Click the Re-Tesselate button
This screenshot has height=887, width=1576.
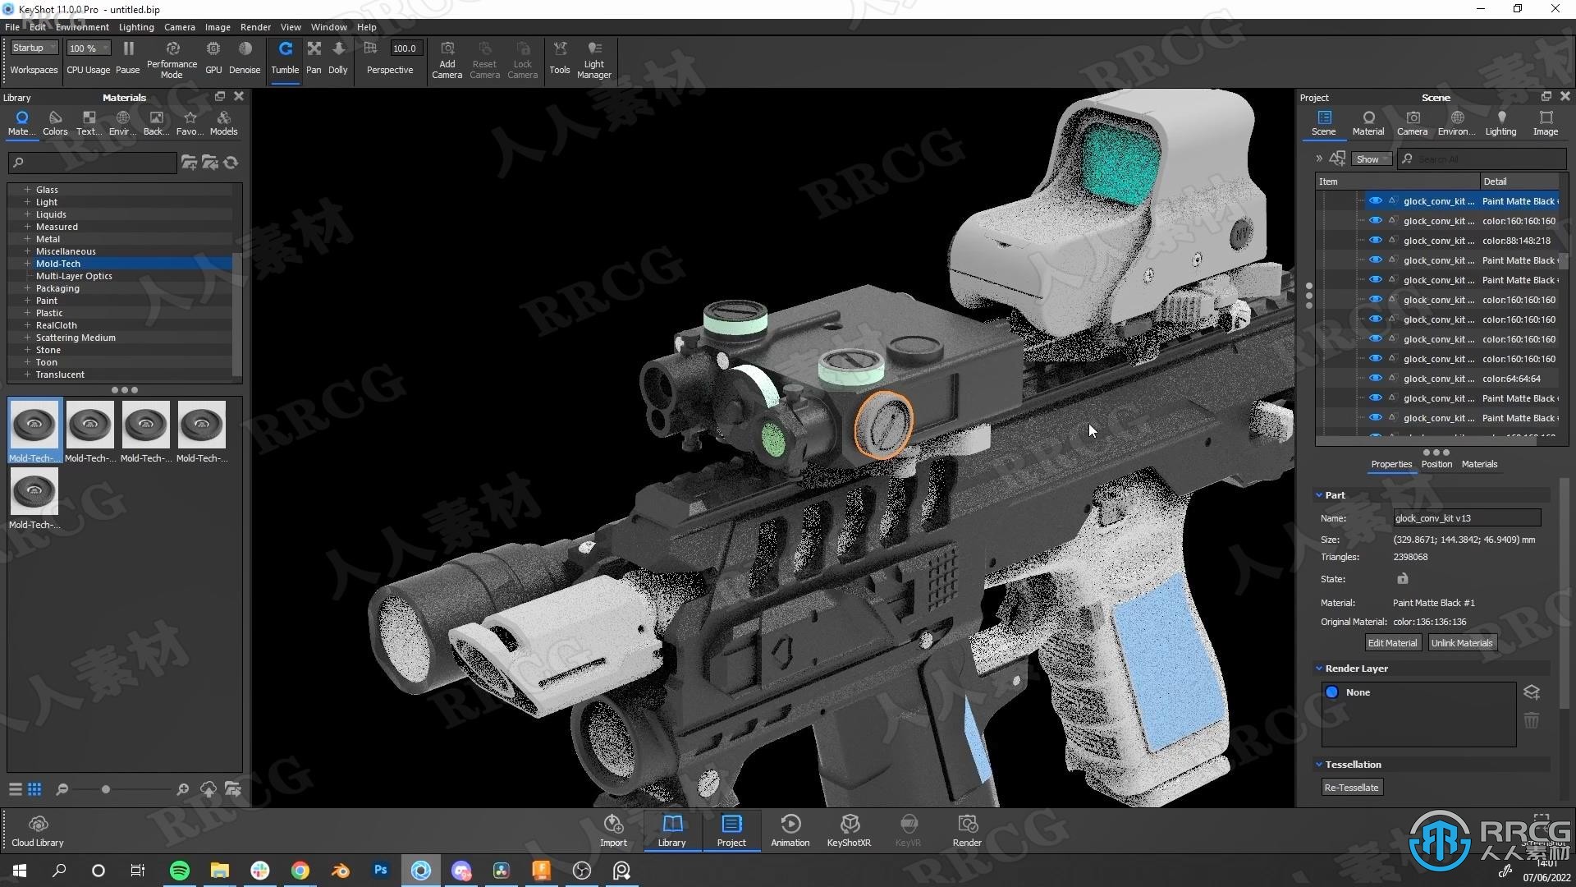click(1351, 787)
